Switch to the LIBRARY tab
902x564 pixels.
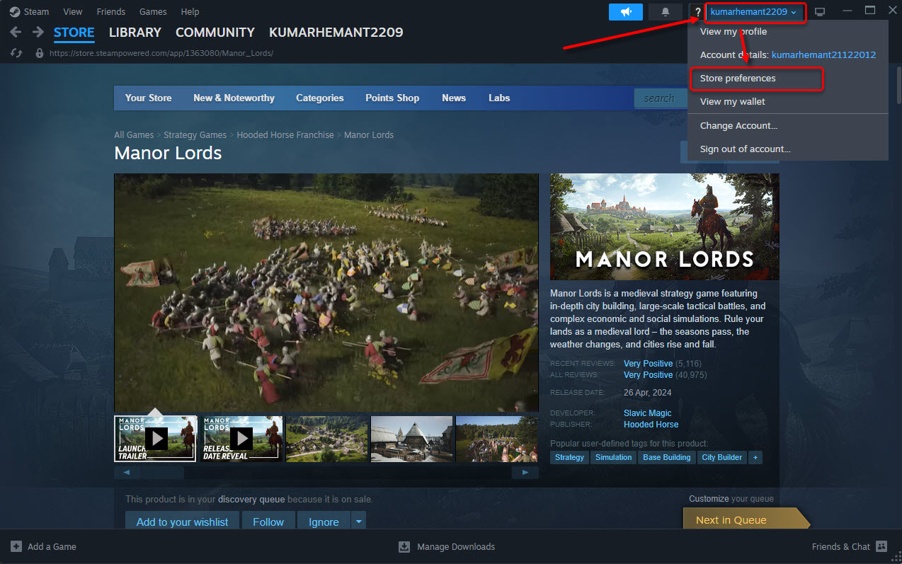tap(135, 33)
